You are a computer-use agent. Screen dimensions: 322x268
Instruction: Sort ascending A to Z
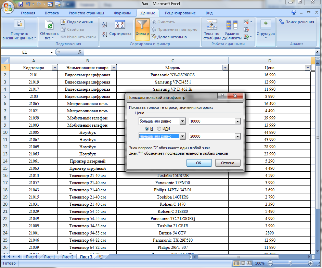tap(105, 25)
